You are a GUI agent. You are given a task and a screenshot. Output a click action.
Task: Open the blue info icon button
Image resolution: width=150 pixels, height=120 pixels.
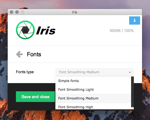(x=134, y=21)
